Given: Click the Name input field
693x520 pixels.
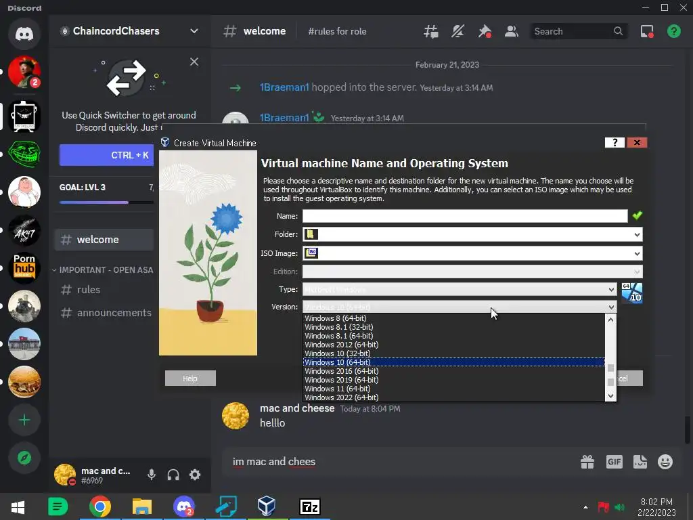Looking at the screenshot, I should coord(464,216).
